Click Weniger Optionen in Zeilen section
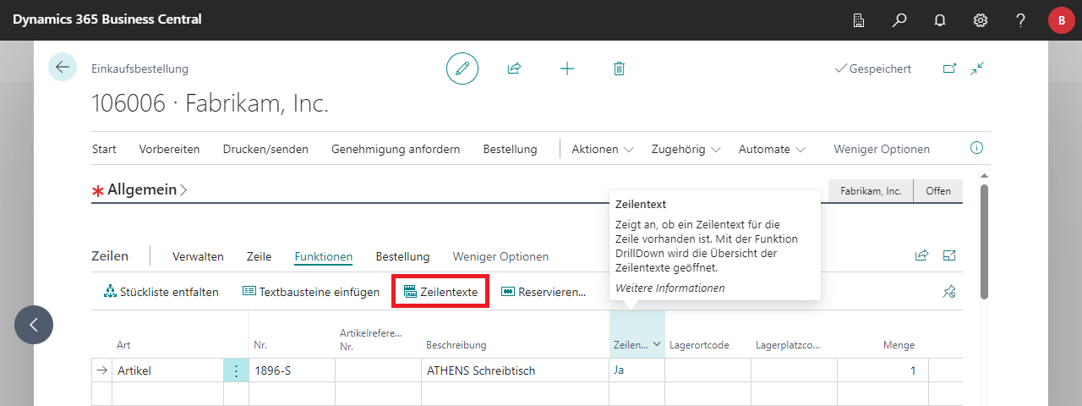Image resolution: width=1082 pixels, height=406 pixels. tap(500, 256)
